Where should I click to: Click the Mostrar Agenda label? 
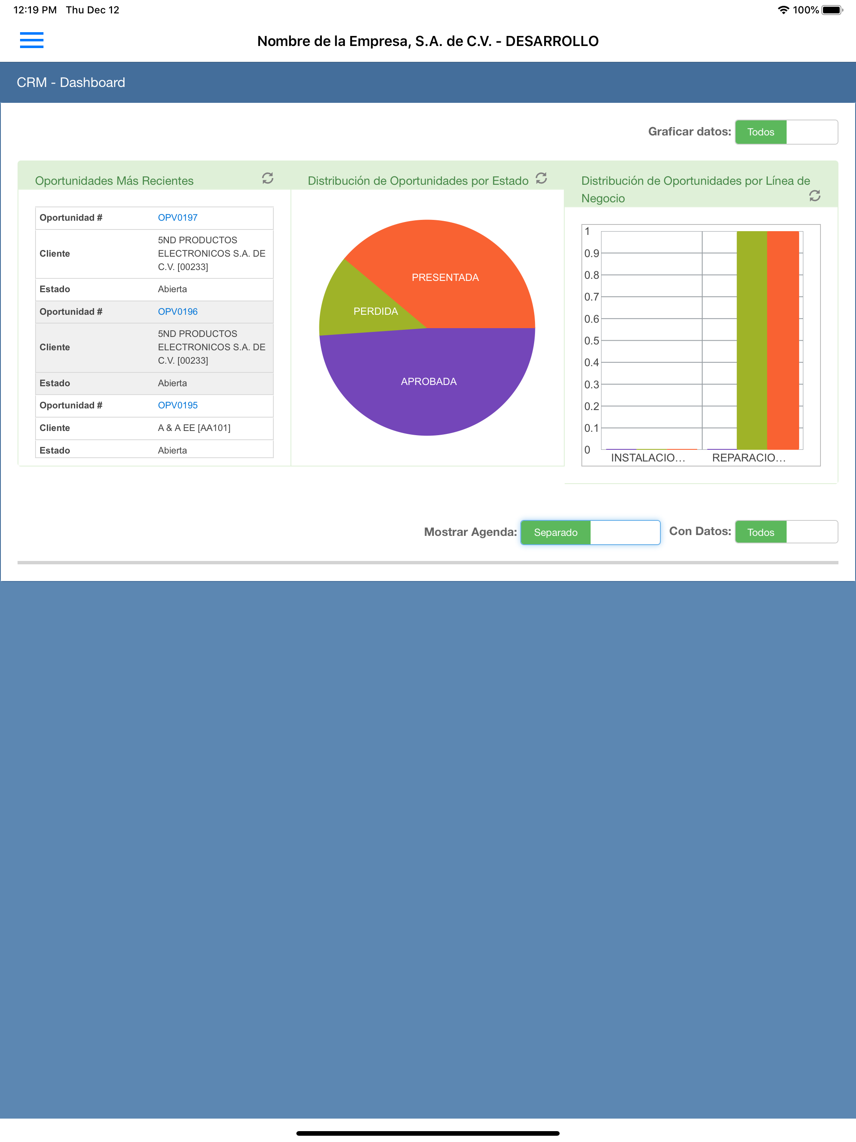[470, 532]
